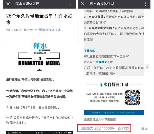
Task: Click the 2017-06-08 publish date
Action: (x=14, y=30)
